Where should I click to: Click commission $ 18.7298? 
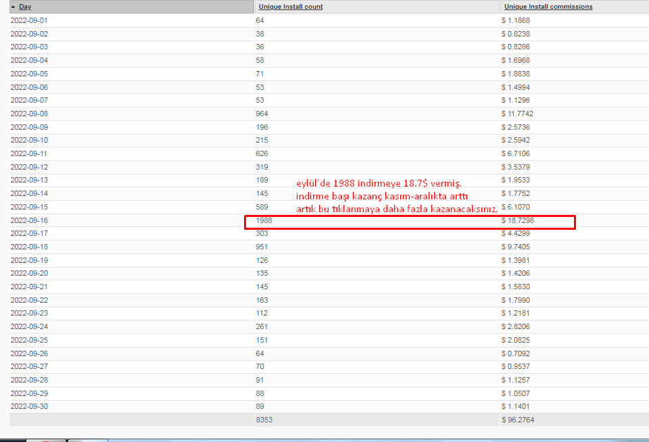click(x=517, y=220)
